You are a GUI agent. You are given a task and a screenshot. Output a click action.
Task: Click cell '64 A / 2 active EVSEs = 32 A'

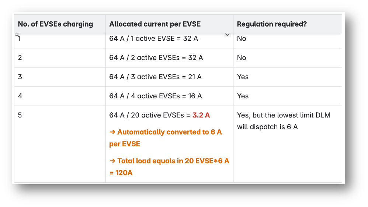point(170,58)
